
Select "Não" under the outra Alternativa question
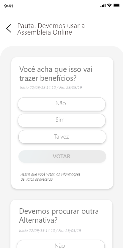61,244
